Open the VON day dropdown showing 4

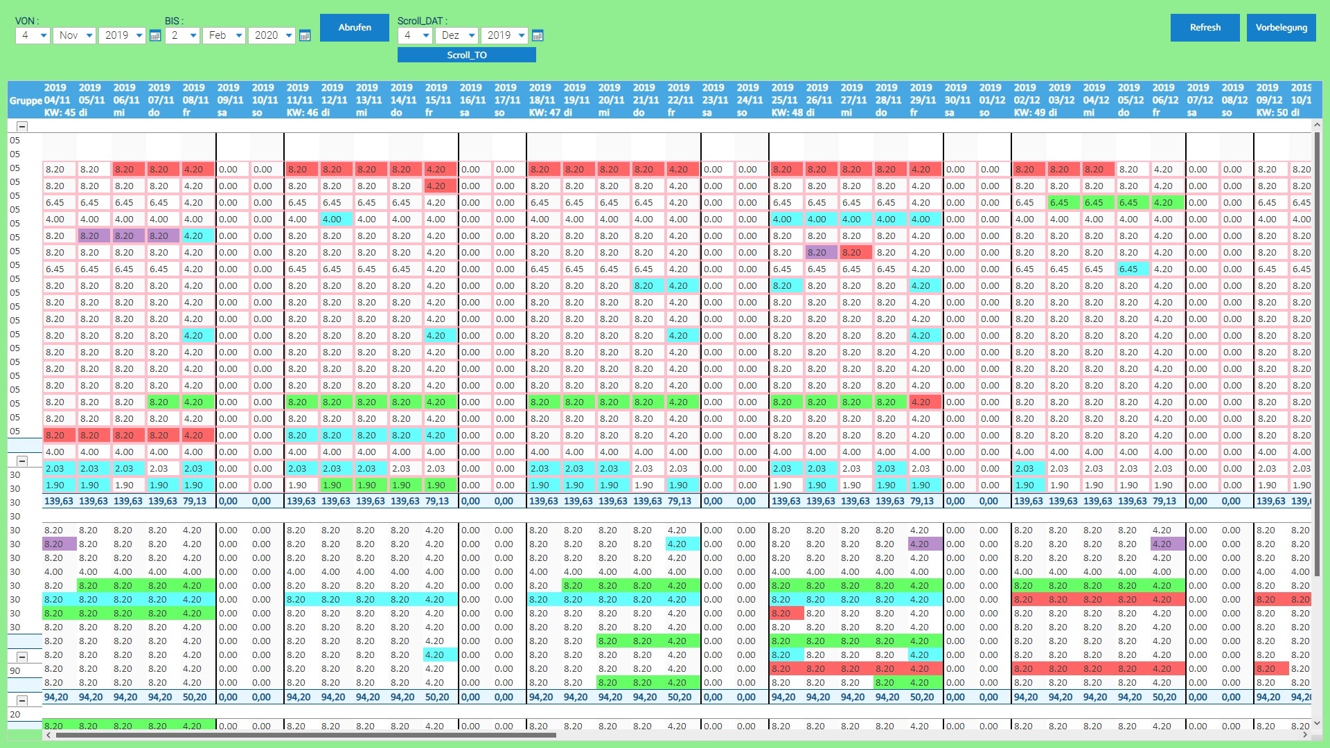tap(33, 35)
